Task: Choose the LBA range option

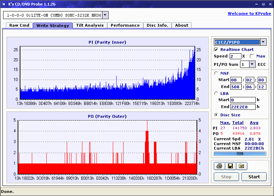Action: 216,93
